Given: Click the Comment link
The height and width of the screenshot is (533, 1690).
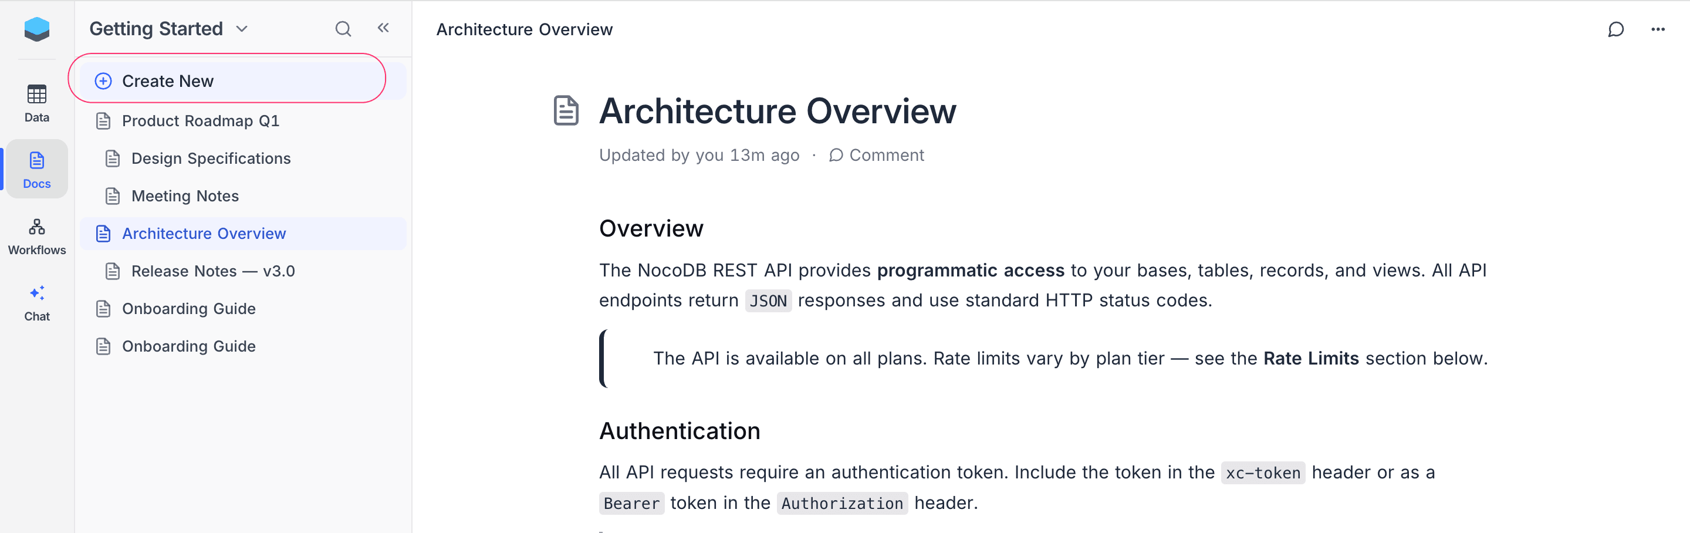Looking at the screenshot, I should (x=877, y=155).
